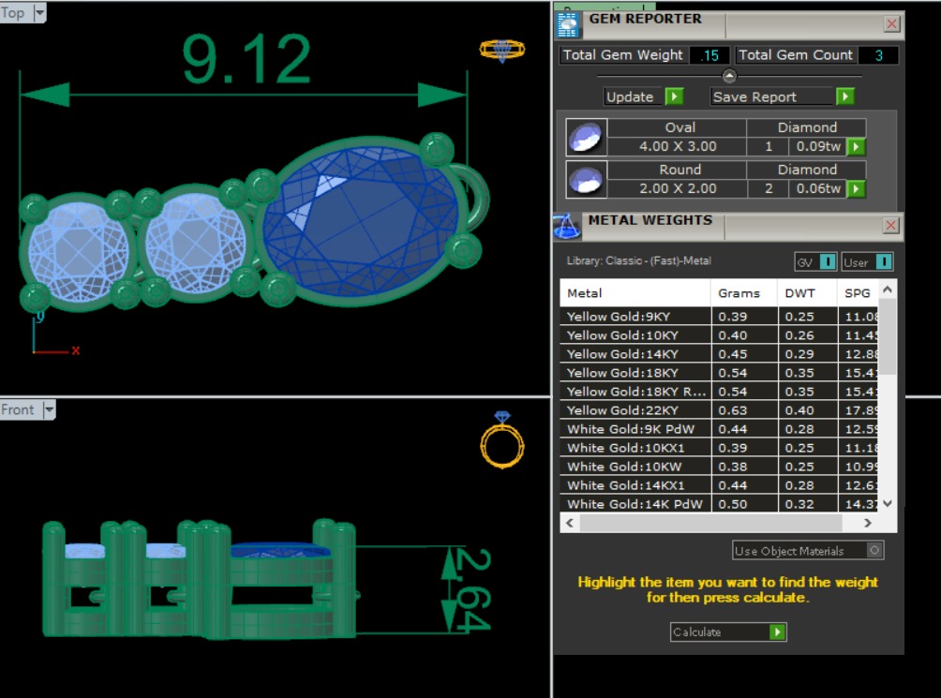Click the 4.00 X 3.00 oval size cell

point(678,146)
